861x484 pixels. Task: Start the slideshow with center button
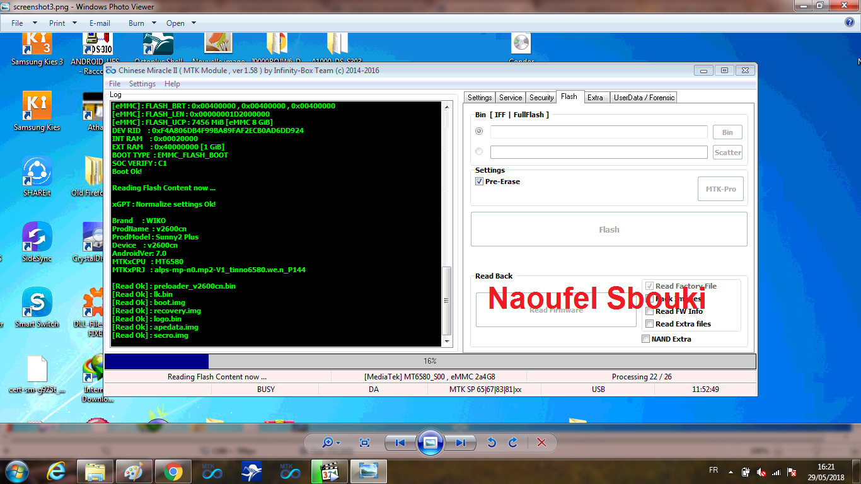pyautogui.click(x=430, y=443)
